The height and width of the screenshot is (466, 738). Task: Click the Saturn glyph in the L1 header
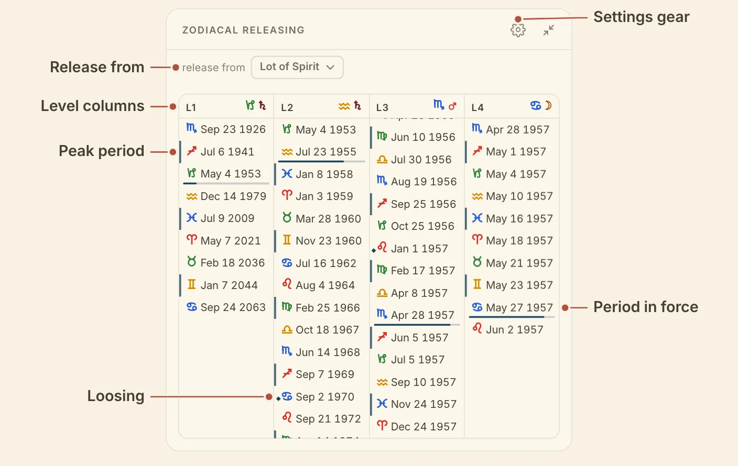tap(263, 106)
